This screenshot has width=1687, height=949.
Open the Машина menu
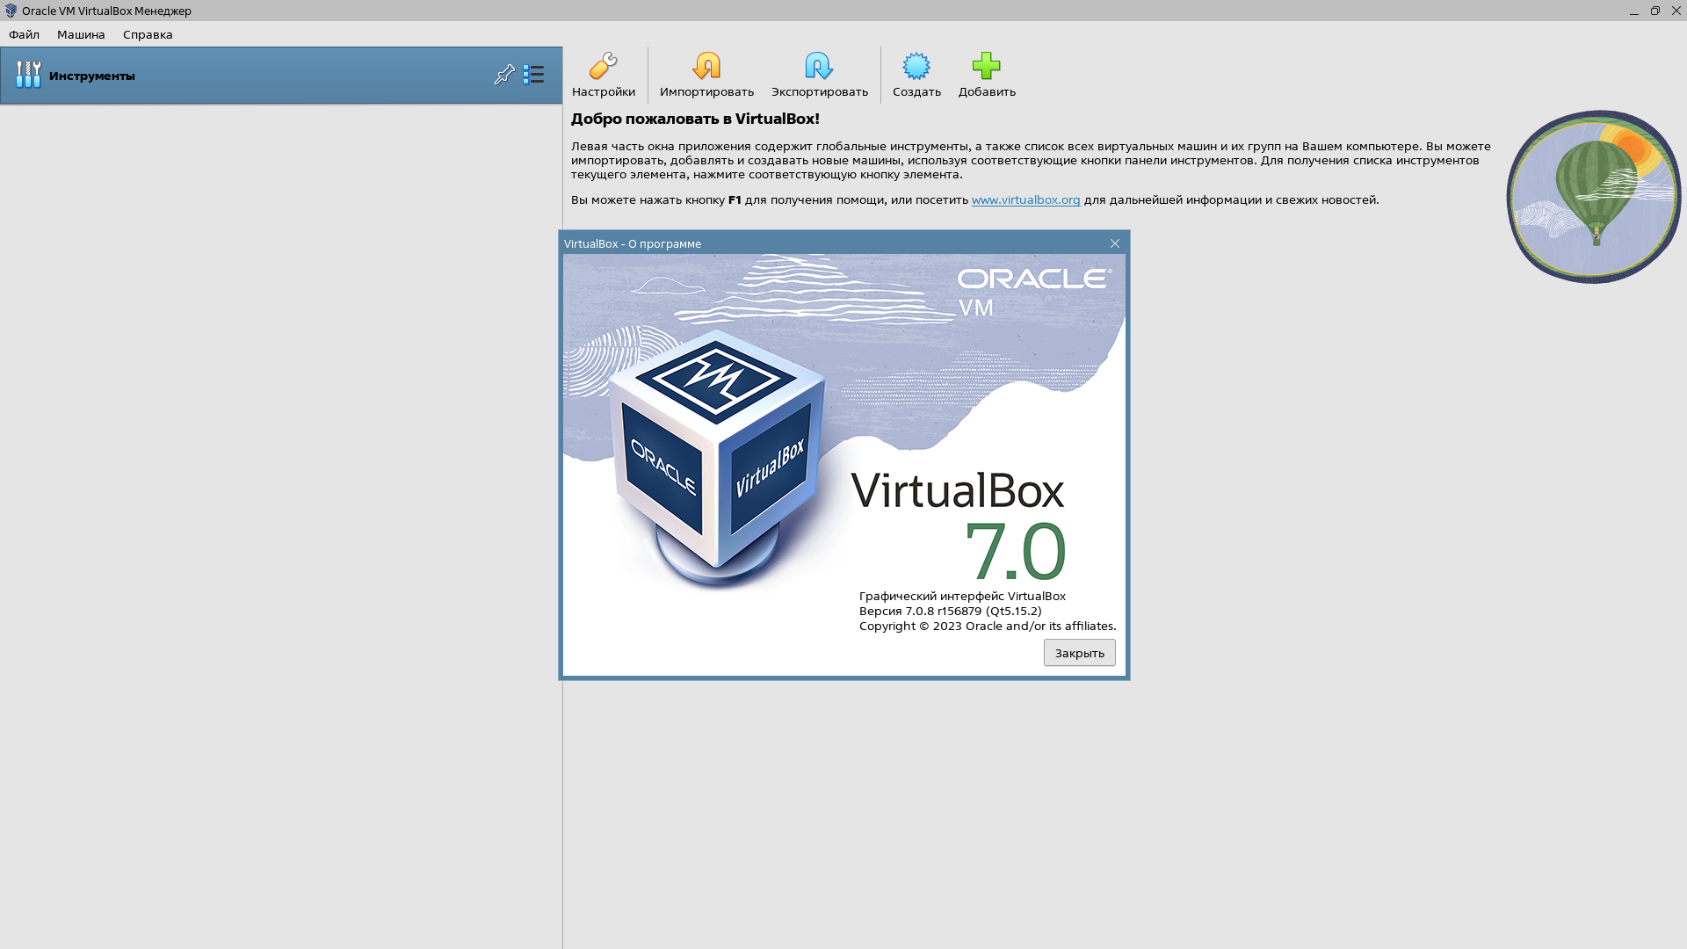coord(81,34)
